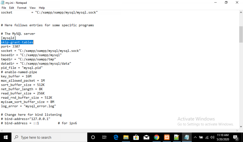Screen dimensions: 243x142
Task: Click the taskbar search box
Action: pyautogui.click(x=49, y=137)
